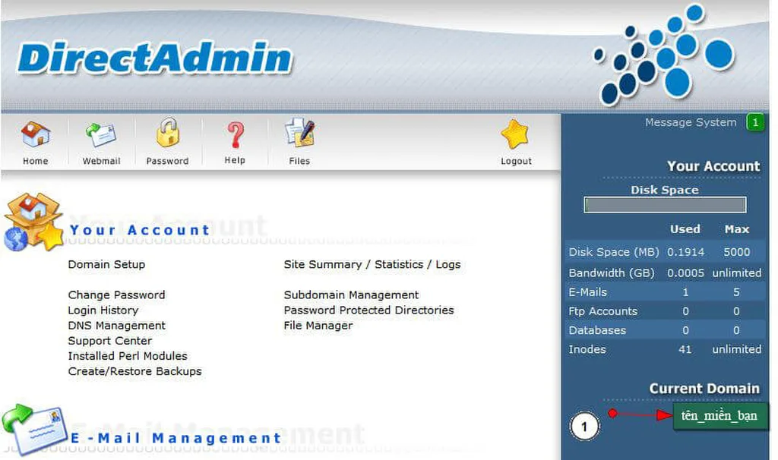This screenshot has height=460, width=778.
Task: Click the Home label in toolbar
Action: click(35, 161)
